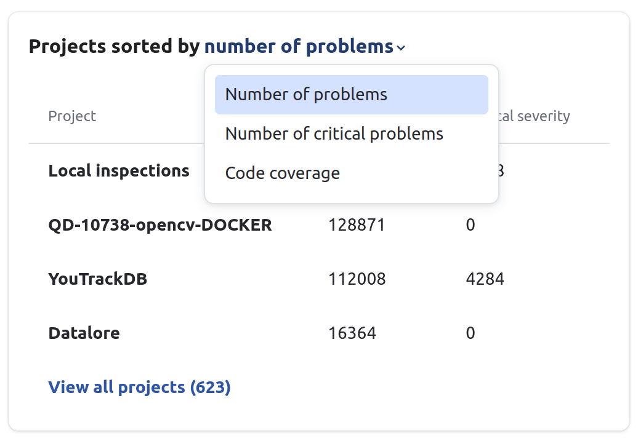Click the zero critical count for QD-10738-opencv-DOCKER
638x441 pixels.
point(470,224)
